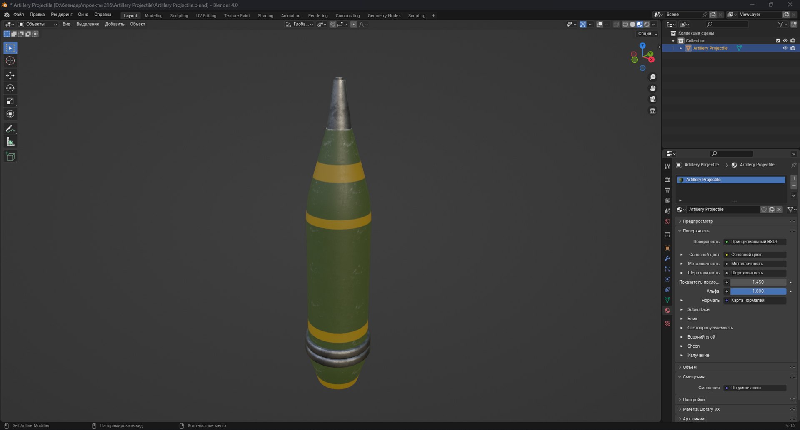Activate the Rotate tool

[10, 88]
